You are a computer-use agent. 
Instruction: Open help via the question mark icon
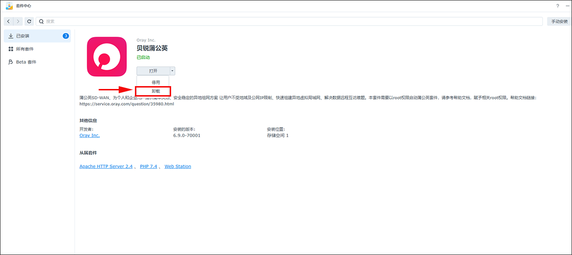[557, 6]
